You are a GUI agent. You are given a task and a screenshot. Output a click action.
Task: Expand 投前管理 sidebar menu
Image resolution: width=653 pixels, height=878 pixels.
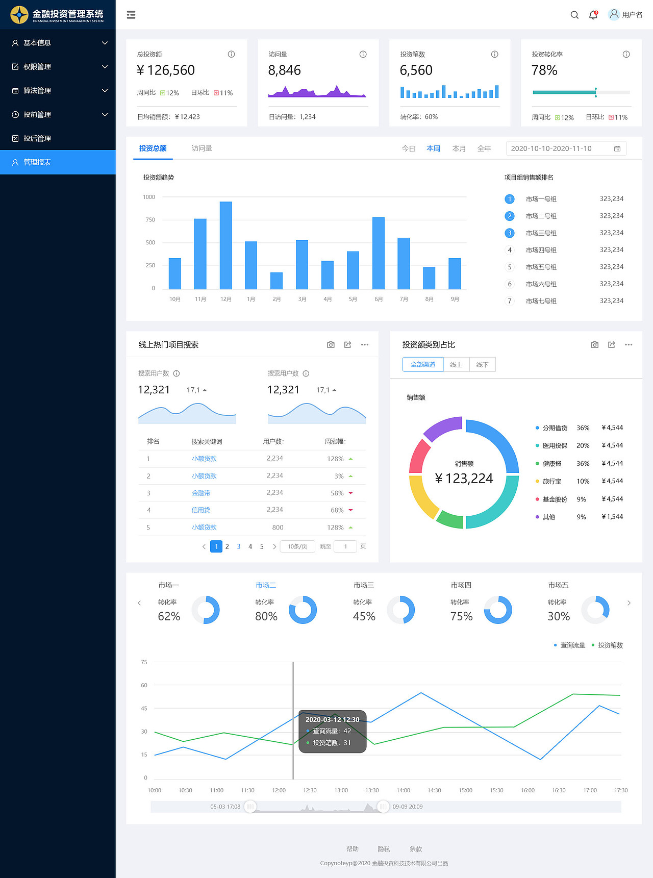(58, 114)
